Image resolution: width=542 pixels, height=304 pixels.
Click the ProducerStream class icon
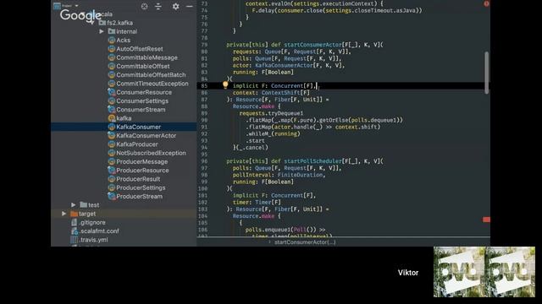click(111, 196)
